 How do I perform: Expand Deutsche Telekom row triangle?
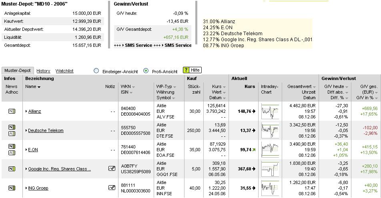26,130
